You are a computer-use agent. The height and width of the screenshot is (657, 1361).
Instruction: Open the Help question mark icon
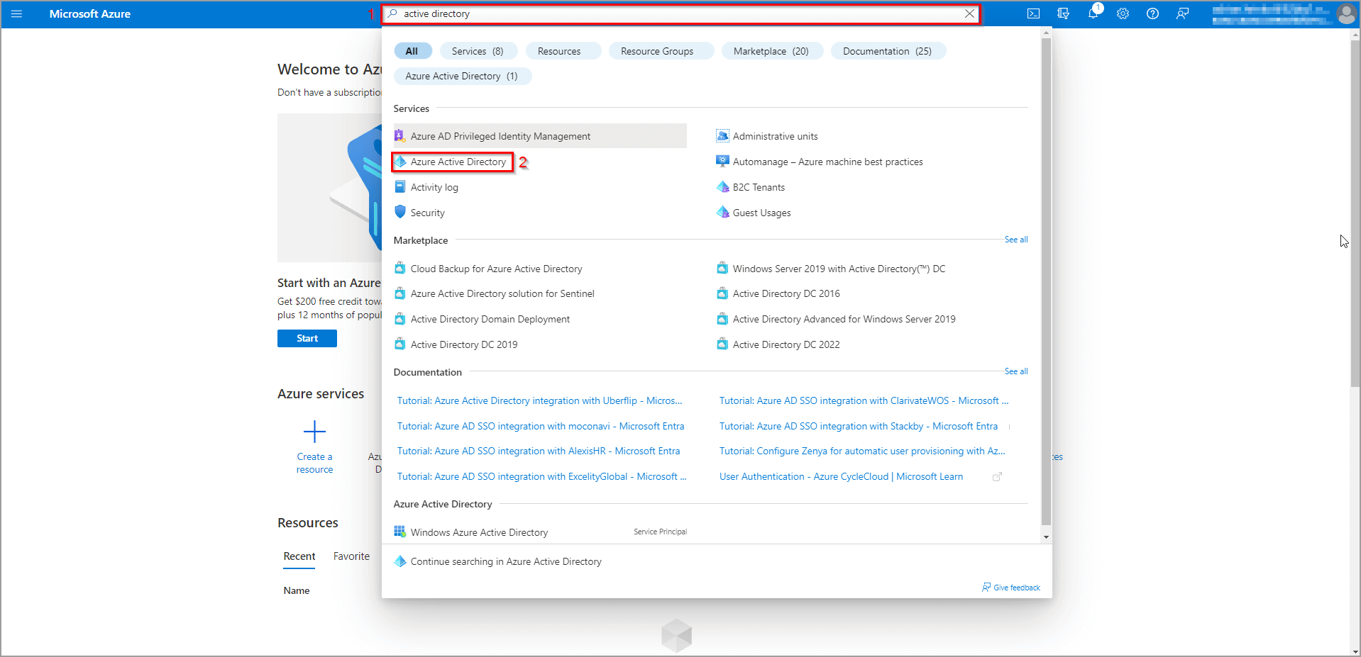1152,14
